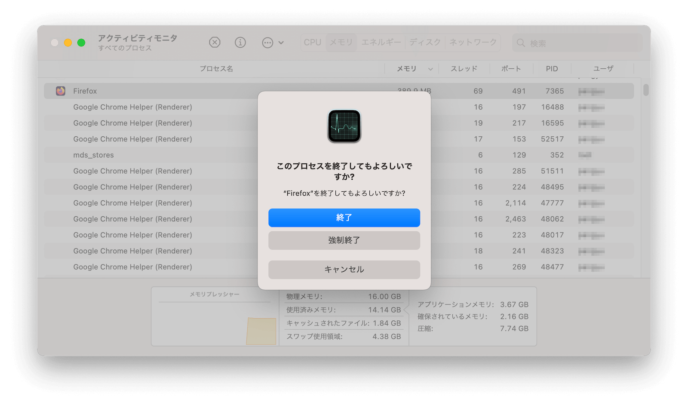
Task: Click the 強制終了 force quit button
Action: coord(344,240)
